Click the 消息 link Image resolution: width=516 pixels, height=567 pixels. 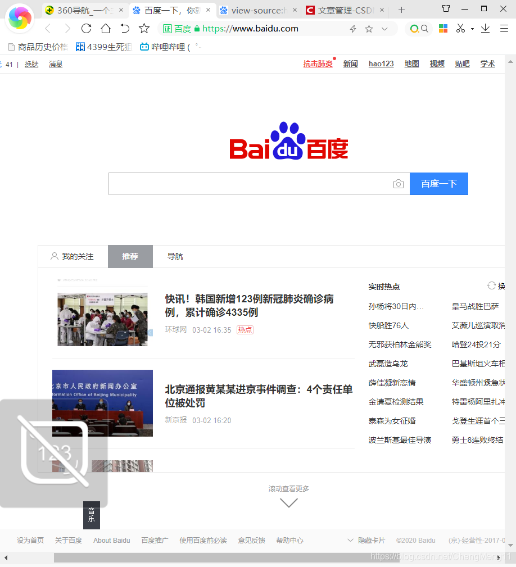click(56, 65)
